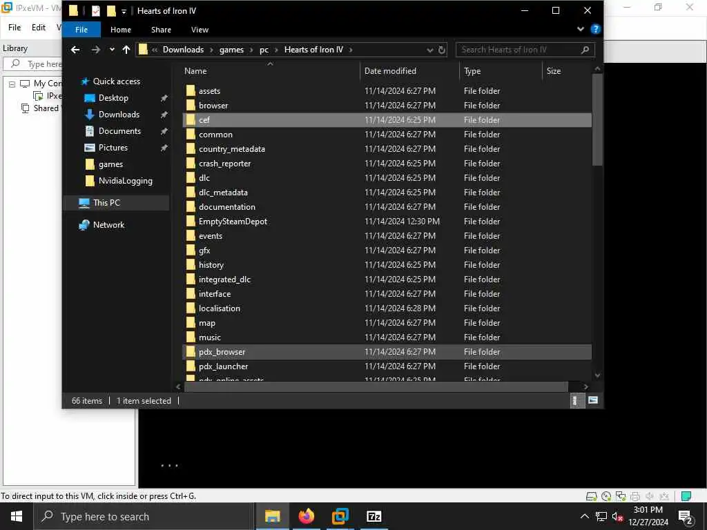Image resolution: width=707 pixels, height=530 pixels.
Task: Open Explorer help question mark icon
Action: (x=596, y=29)
